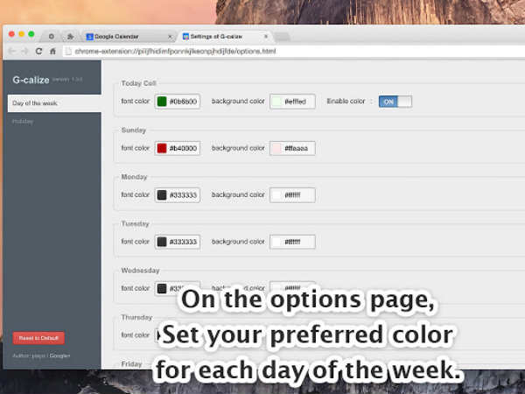Click the G-calize title in sidebar
This screenshot has width=525, height=394.
[31, 80]
